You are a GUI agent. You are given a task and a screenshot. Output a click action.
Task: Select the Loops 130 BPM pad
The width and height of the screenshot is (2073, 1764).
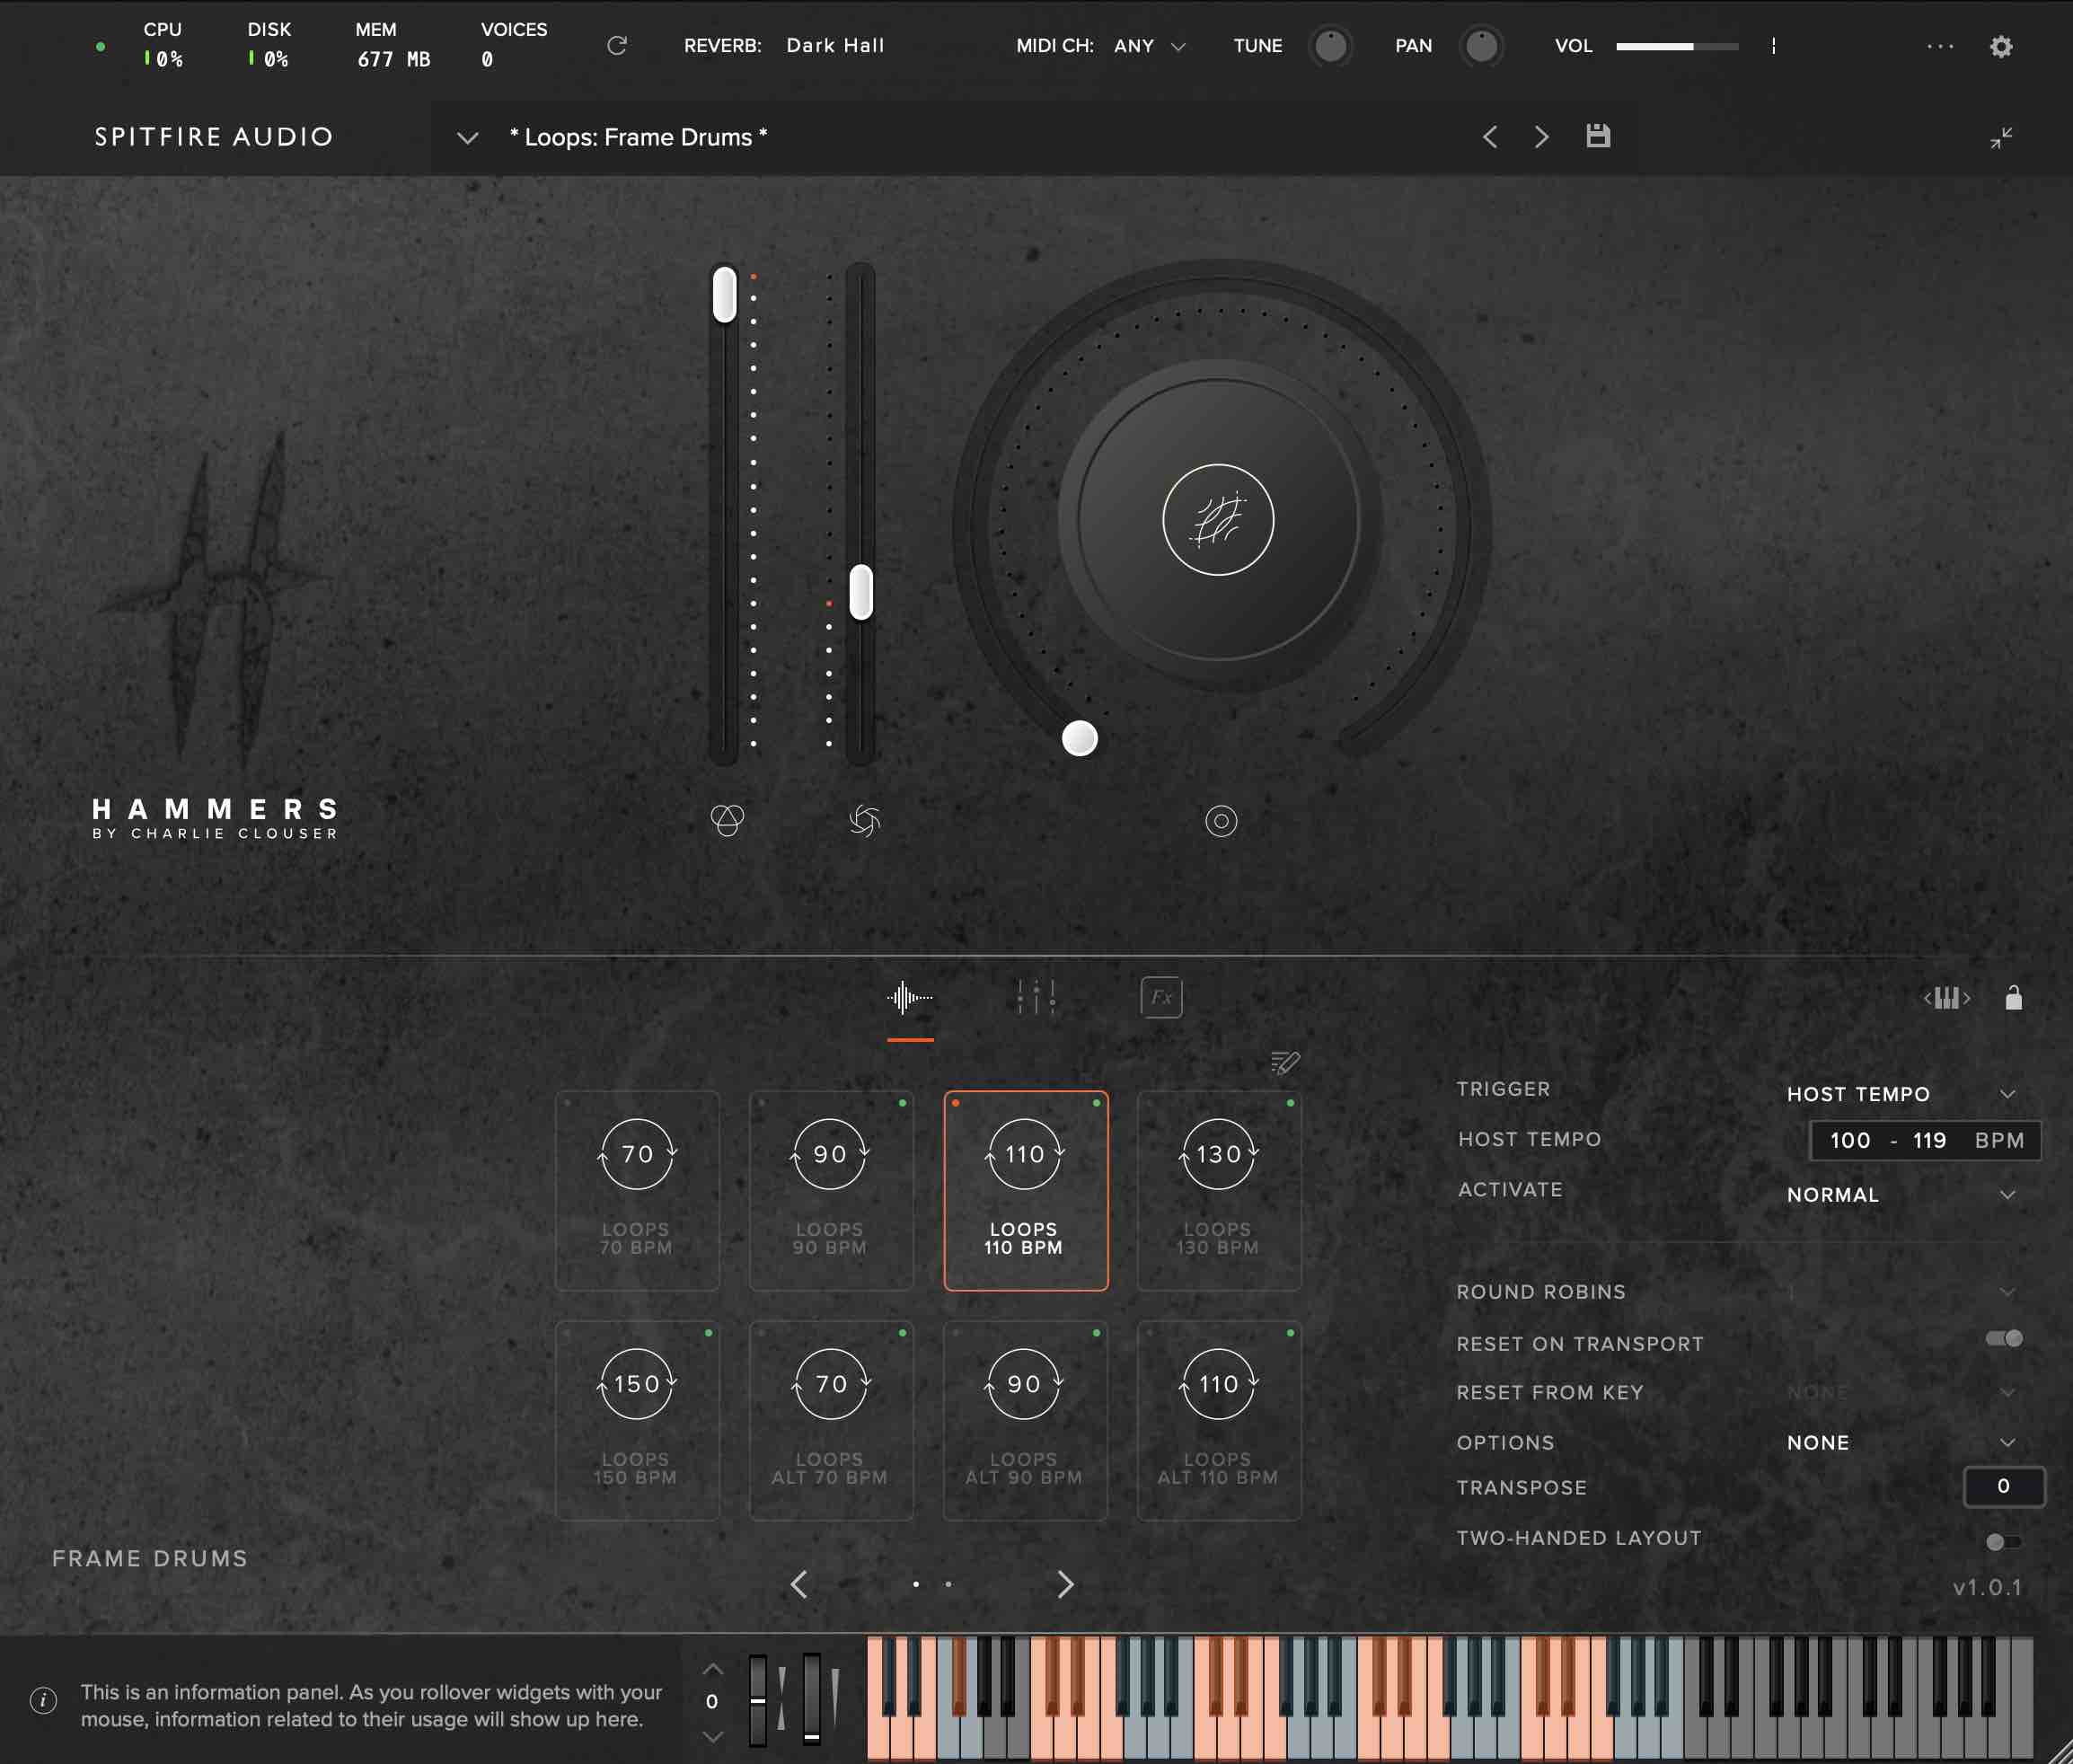tap(1219, 1191)
